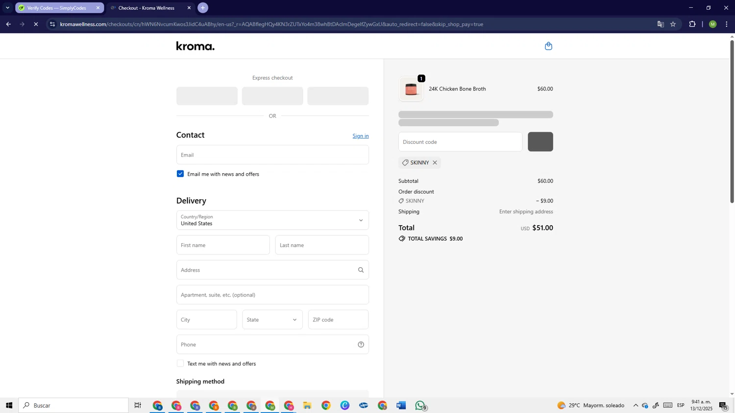Screen dimensions: 735x413
Task: Remove the SKINNY discount code tag
Action: tap(435, 162)
